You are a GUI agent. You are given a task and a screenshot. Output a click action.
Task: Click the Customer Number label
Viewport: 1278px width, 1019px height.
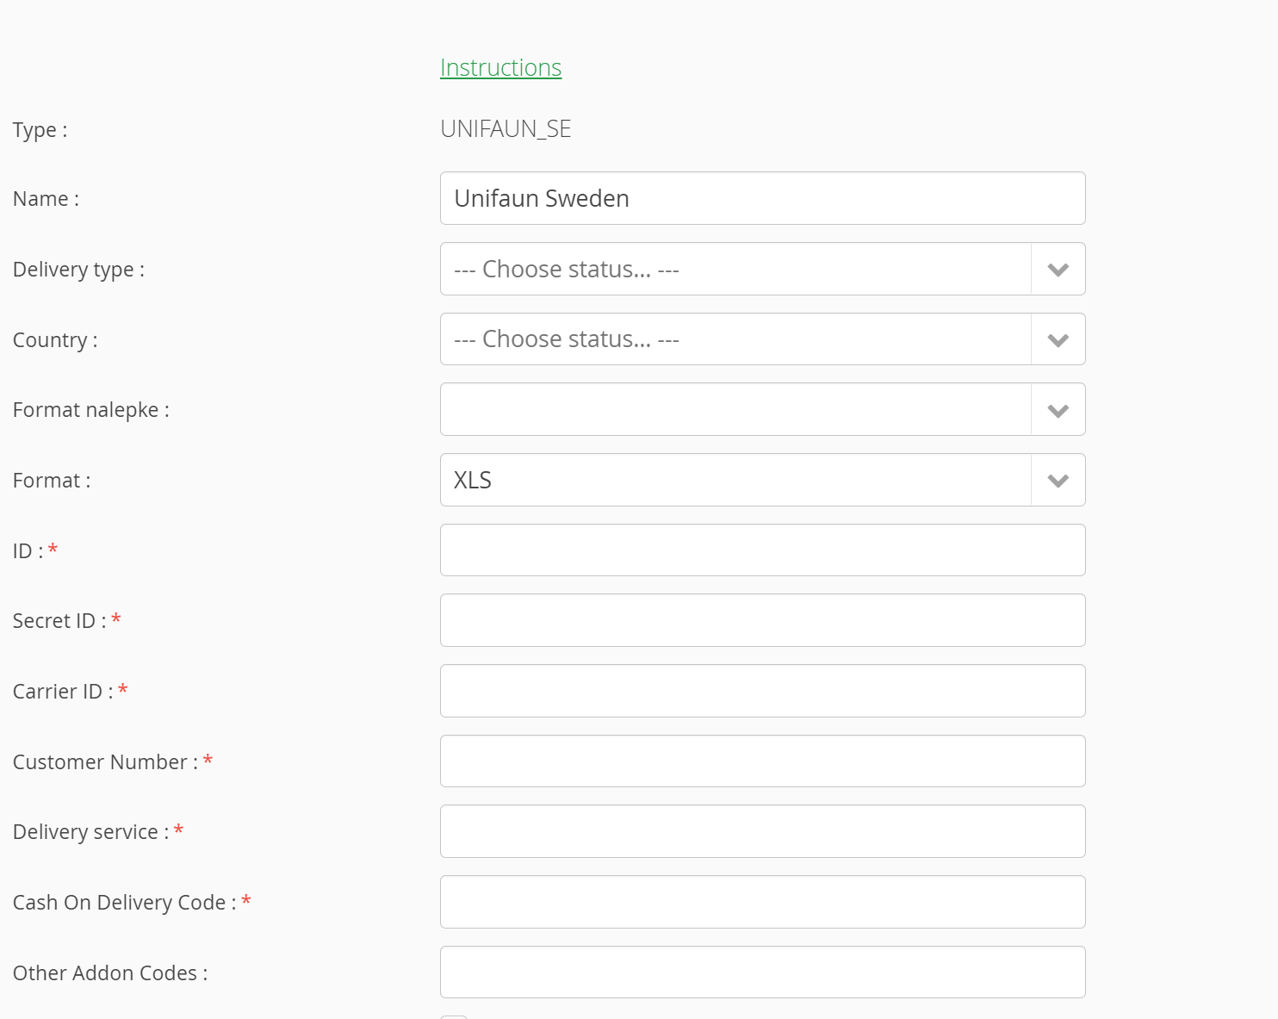[105, 762]
